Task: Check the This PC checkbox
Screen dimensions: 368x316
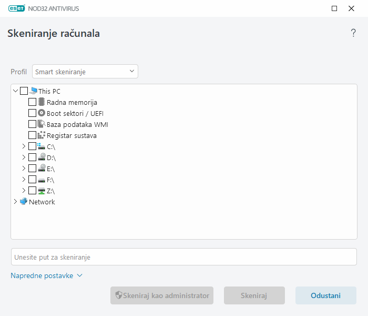Action: point(24,91)
